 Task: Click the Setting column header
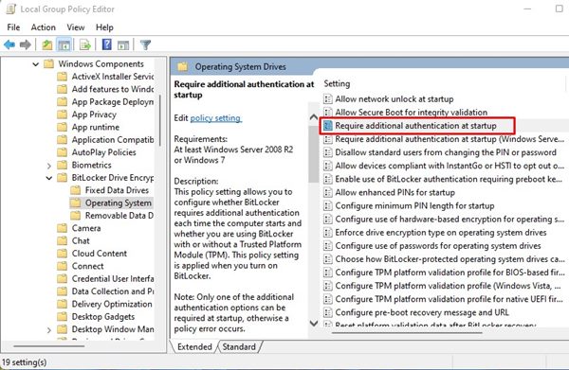pyautogui.click(x=337, y=83)
